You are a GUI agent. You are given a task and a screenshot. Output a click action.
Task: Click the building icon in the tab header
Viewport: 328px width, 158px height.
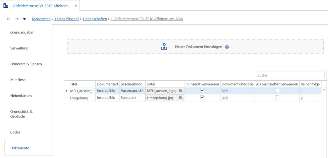click(x=6, y=6)
